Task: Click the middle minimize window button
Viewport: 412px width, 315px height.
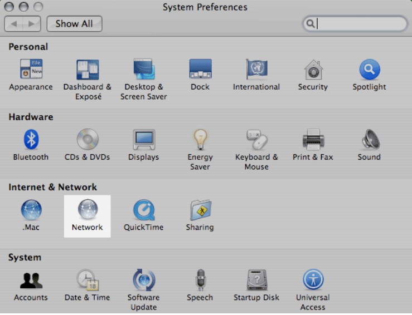Action: tap(23, 7)
